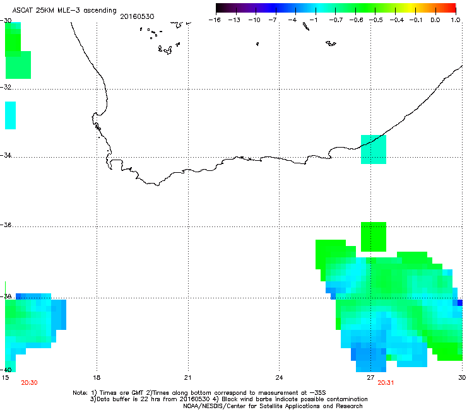Click the colorbar label -0.1

pyautogui.click(x=416, y=20)
